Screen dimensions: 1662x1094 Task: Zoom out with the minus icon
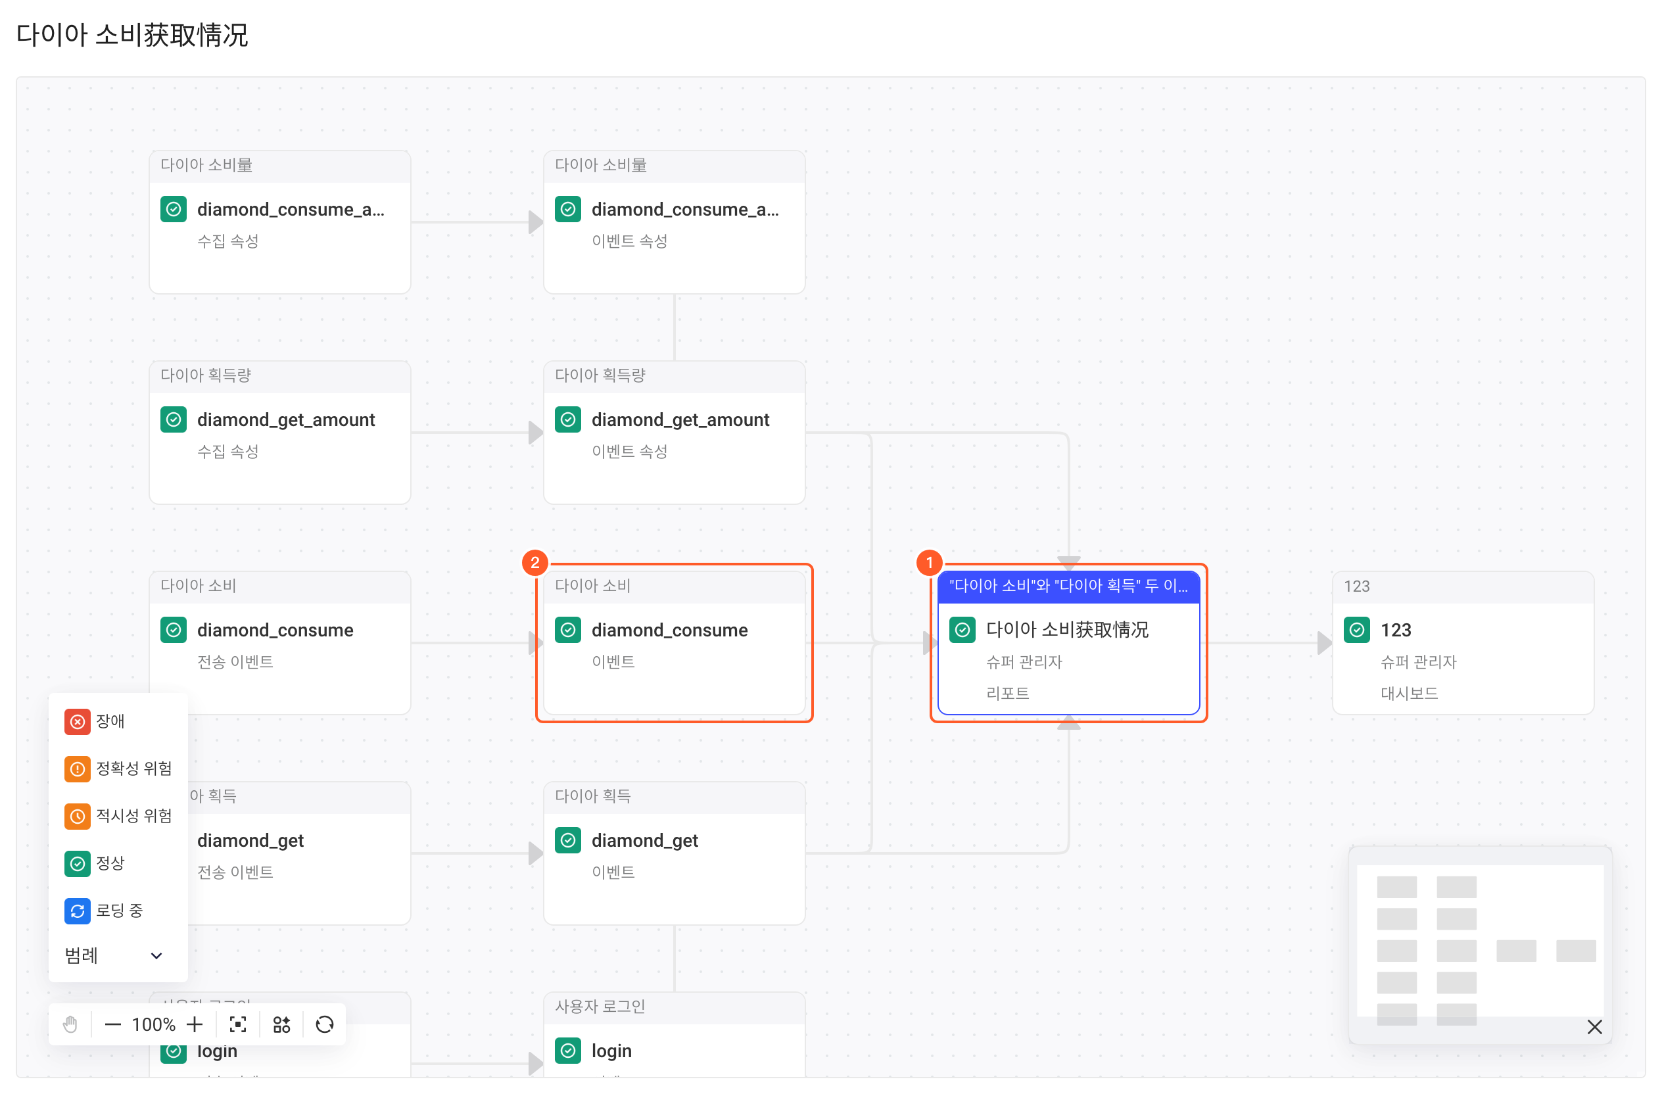coord(112,1024)
